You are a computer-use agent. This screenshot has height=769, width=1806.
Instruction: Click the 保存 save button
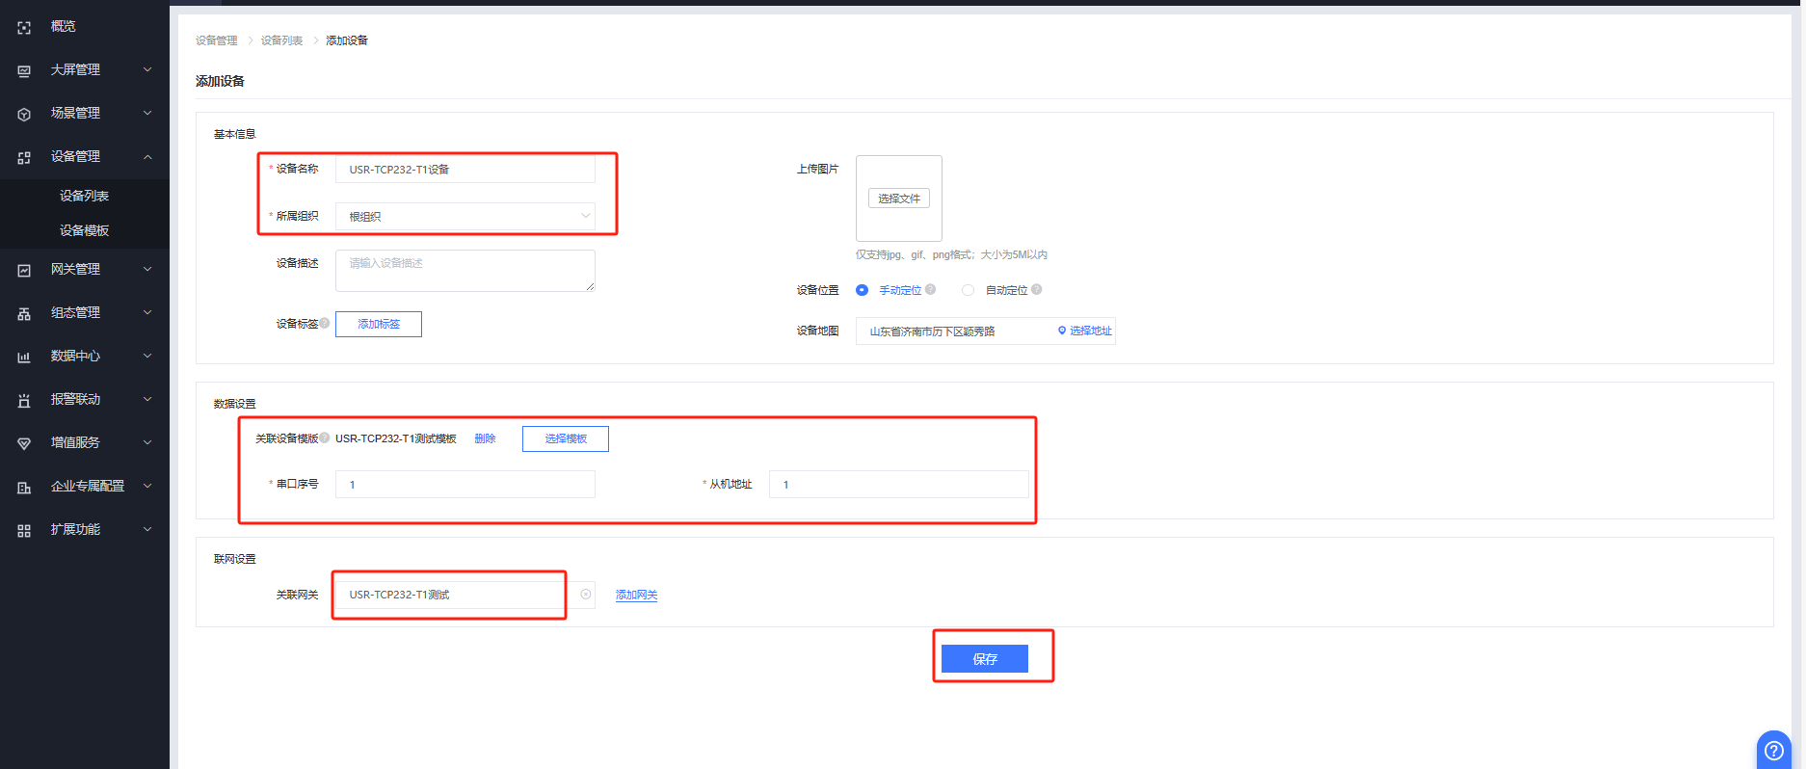(x=984, y=659)
